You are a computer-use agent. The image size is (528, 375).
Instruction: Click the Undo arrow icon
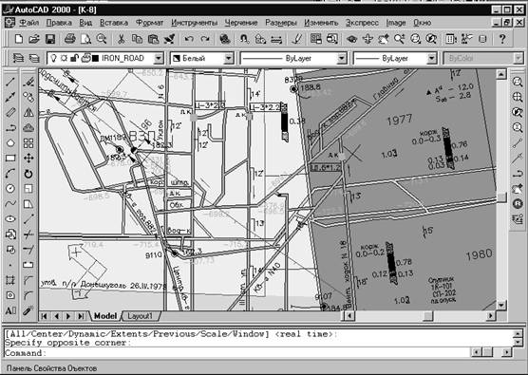189,39
